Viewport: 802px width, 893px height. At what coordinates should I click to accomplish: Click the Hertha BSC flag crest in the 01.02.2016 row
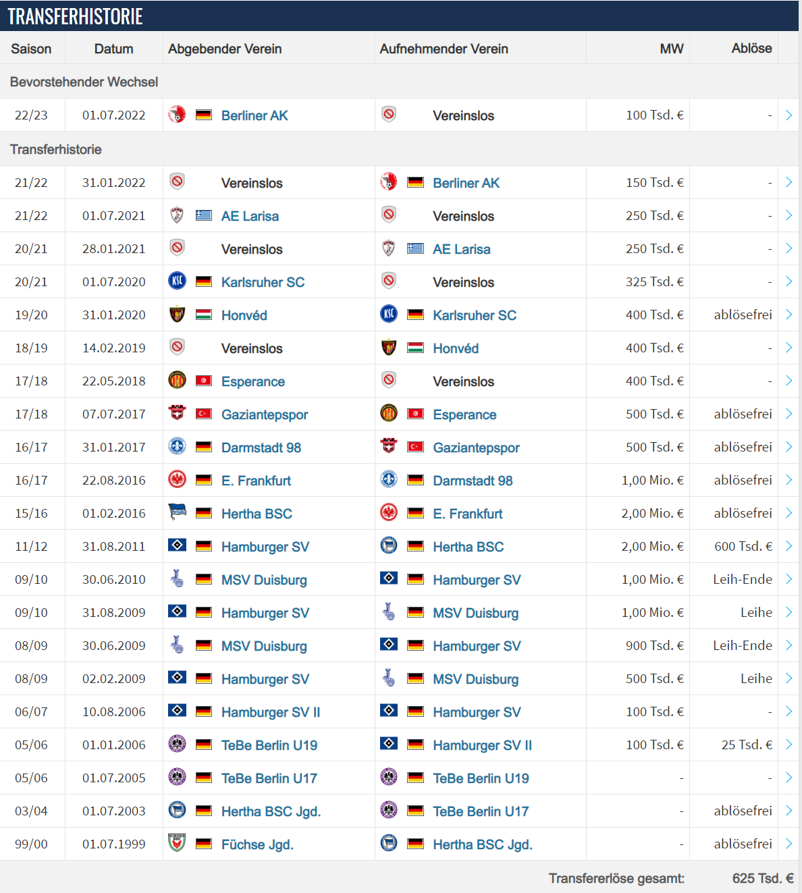[x=177, y=512]
